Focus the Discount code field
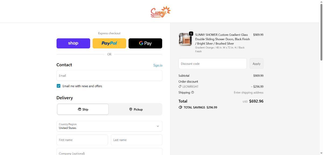Viewport: 323px width, 155px height. [x=212, y=64]
